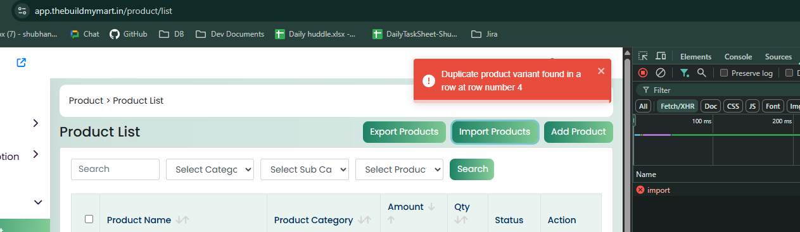800x232 pixels.
Task: Open the Select Category dropdown
Action: point(210,169)
